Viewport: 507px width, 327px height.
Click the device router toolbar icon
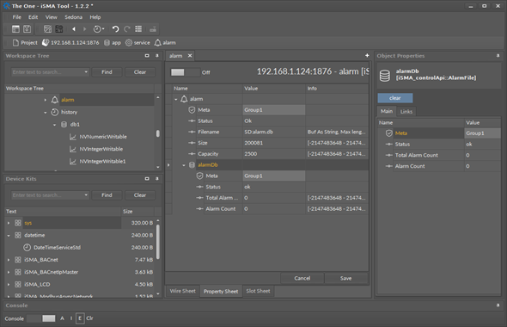(x=153, y=29)
